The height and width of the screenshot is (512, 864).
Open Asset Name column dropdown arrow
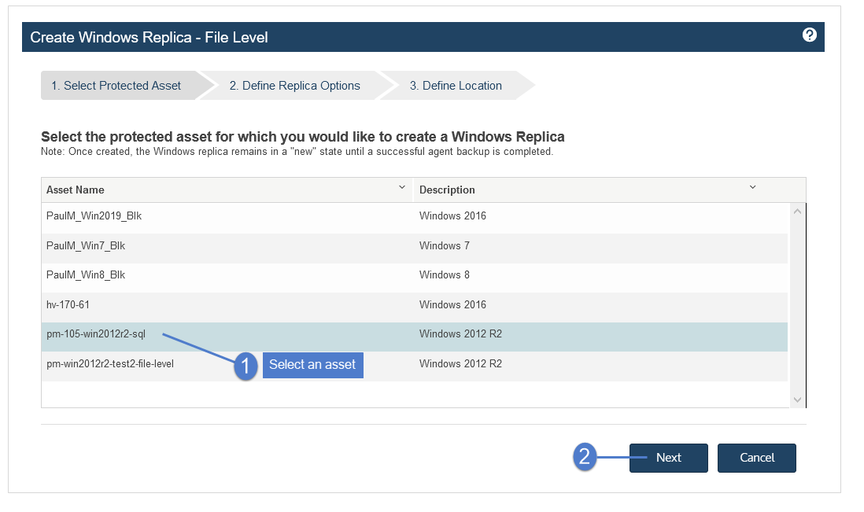(401, 188)
